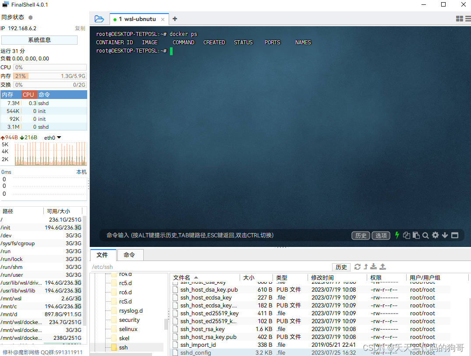Image resolution: width=471 pixels, height=356 pixels.
Task: Open terminal settings gear icon
Action: (x=435, y=235)
